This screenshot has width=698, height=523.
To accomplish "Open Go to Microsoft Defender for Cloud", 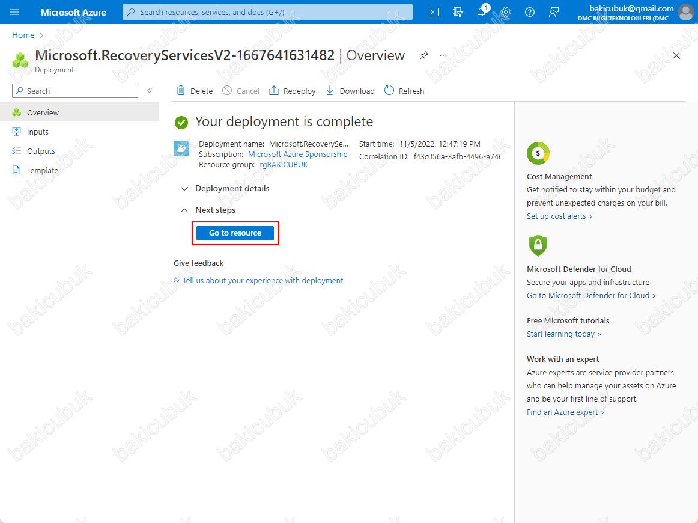I will pyautogui.click(x=591, y=295).
